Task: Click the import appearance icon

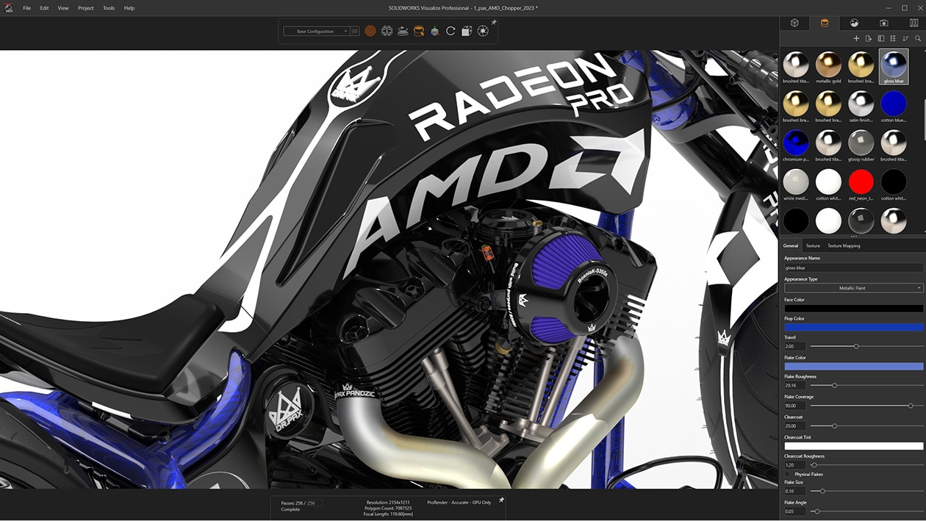Action: coord(869,38)
